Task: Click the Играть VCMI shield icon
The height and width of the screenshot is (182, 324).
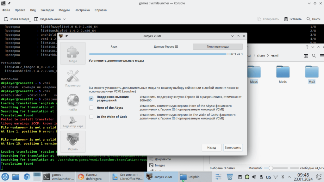Action: pyautogui.click(x=73, y=142)
